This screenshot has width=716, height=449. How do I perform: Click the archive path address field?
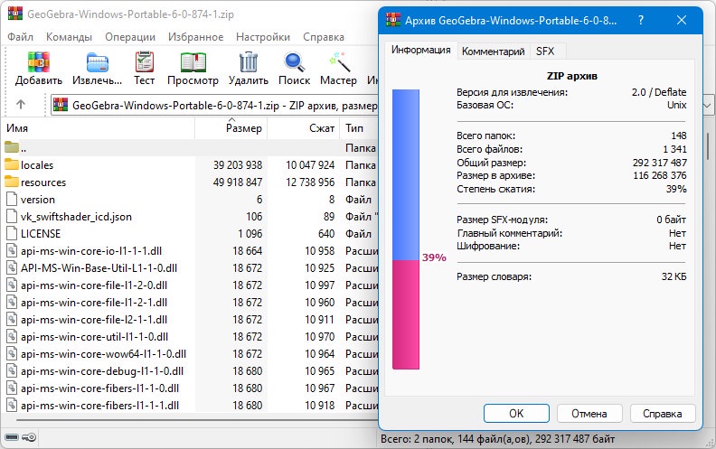(x=214, y=106)
